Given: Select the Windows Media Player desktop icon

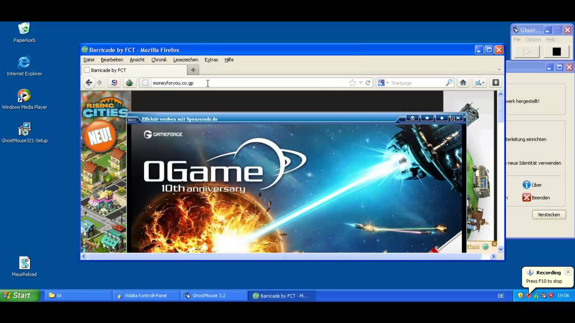Looking at the screenshot, I should (x=24, y=99).
